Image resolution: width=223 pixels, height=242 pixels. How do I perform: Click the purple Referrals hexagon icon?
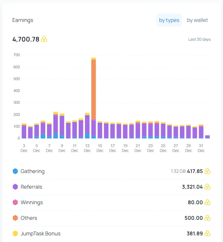(x=15, y=187)
